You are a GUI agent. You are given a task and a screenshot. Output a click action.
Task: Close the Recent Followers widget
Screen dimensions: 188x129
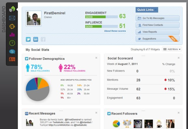[x=179, y=113]
